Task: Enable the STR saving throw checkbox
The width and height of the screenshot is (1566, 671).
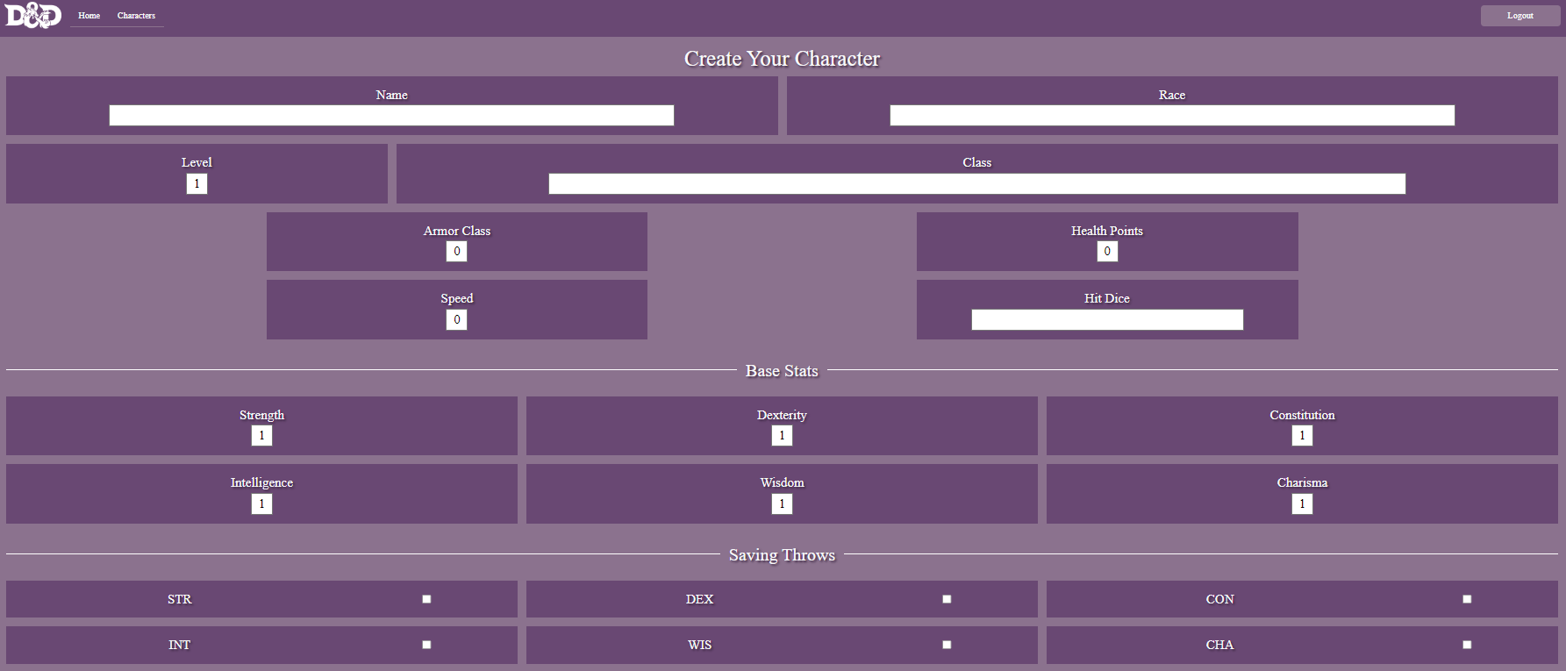Action: click(426, 599)
